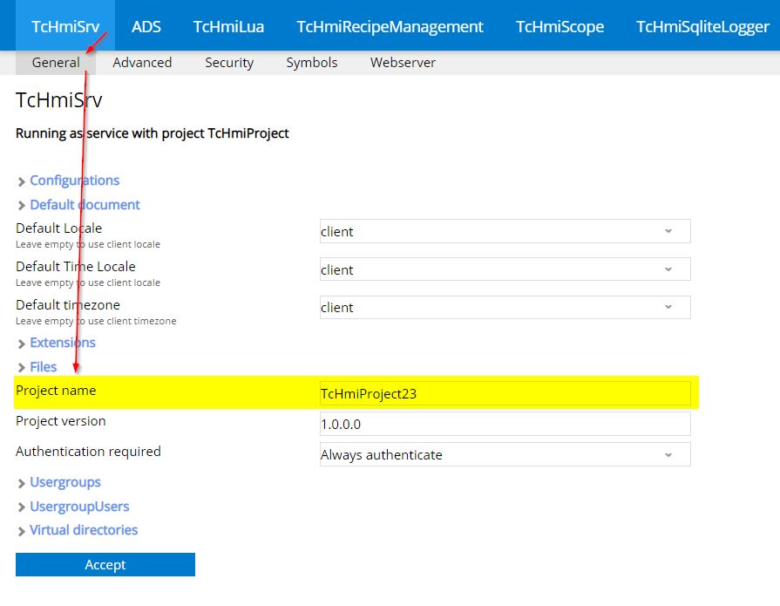The image size is (780, 606).
Task: Open the Authentication required dropdown
Action: tap(505, 454)
